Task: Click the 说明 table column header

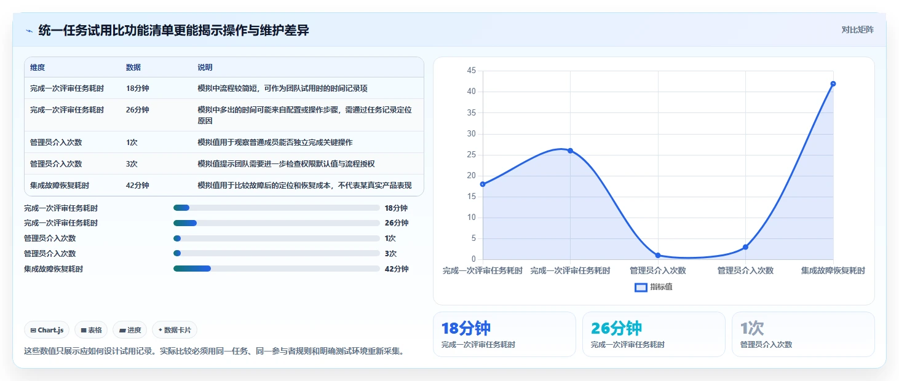Action: pyautogui.click(x=205, y=68)
